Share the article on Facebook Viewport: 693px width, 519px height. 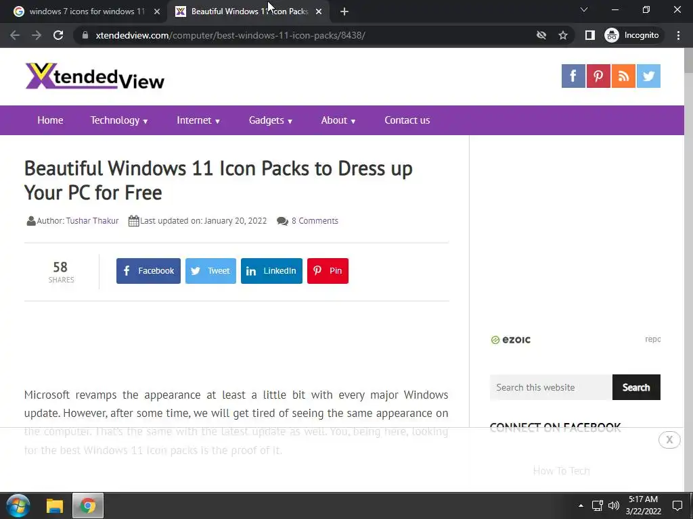(148, 271)
